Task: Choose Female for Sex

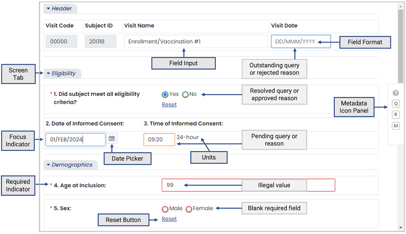Action: point(189,209)
